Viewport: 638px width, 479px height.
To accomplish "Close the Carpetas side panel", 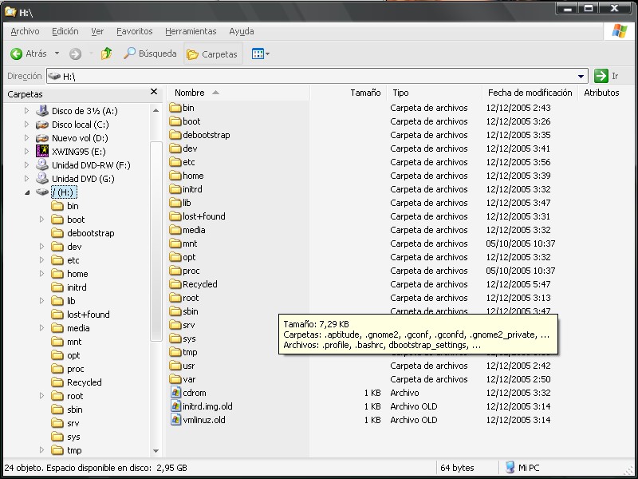I will pos(154,93).
